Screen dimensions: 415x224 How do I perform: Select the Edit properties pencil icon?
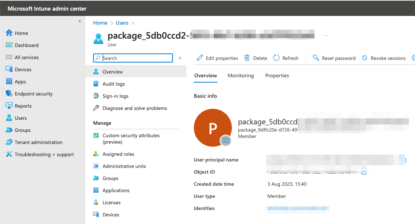199,58
